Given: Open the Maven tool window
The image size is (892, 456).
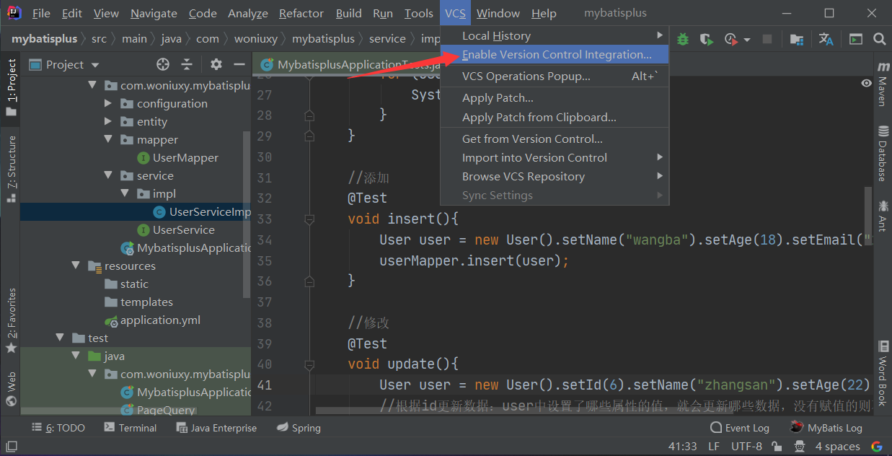Looking at the screenshot, I should (x=883, y=84).
